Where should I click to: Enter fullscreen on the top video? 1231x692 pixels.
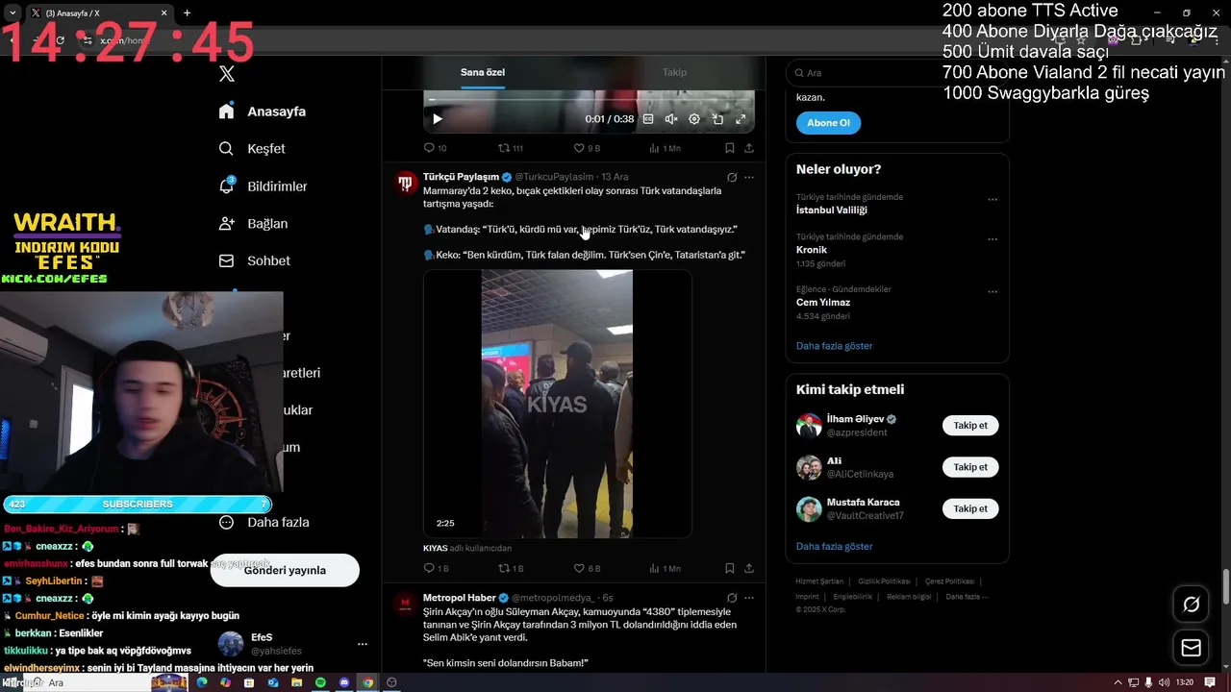(741, 119)
